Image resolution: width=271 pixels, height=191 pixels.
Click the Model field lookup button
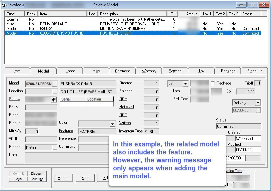[55, 84]
